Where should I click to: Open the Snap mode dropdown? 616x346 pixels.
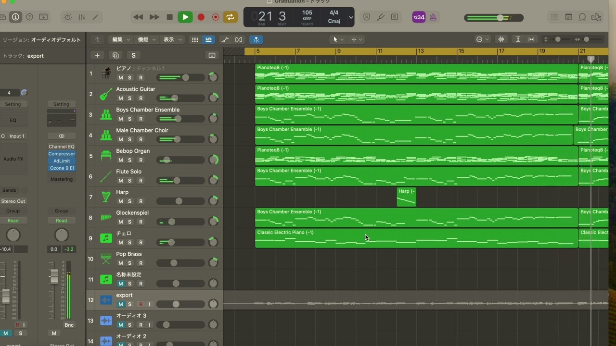click(x=482, y=39)
